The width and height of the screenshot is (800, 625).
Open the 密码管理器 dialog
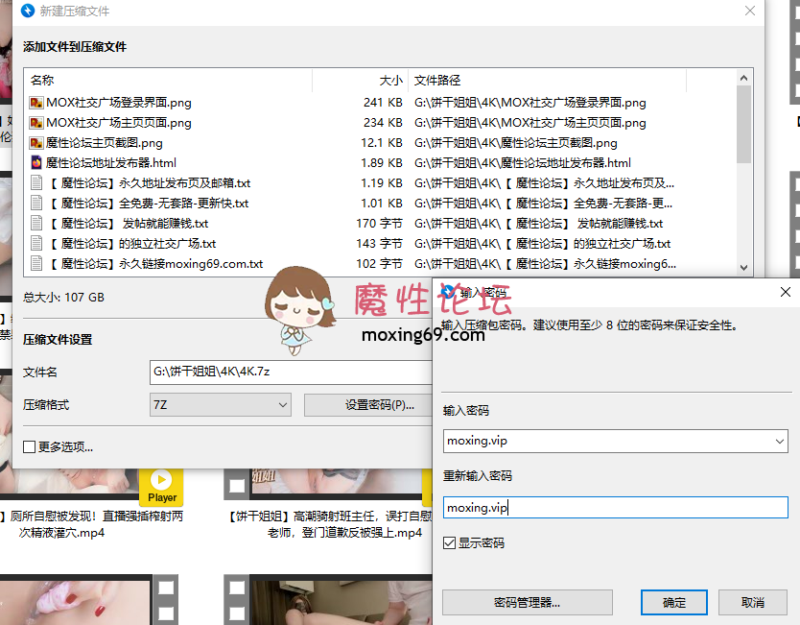[x=527, y=602]
